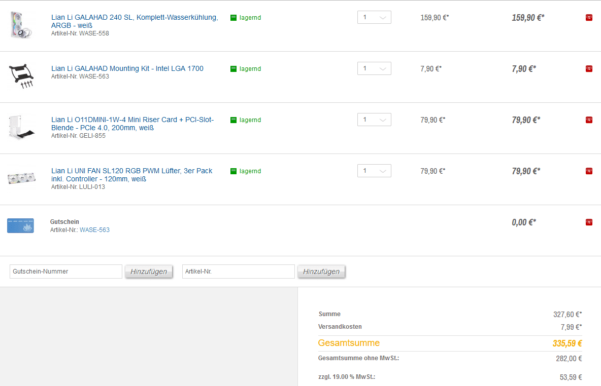Follow the WASE-563 link in the Gutschein row
The image size is (601, 386).
[95, 230]
